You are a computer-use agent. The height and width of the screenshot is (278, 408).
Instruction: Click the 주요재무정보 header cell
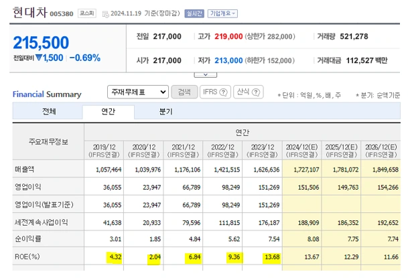click(x=48, y=142)
